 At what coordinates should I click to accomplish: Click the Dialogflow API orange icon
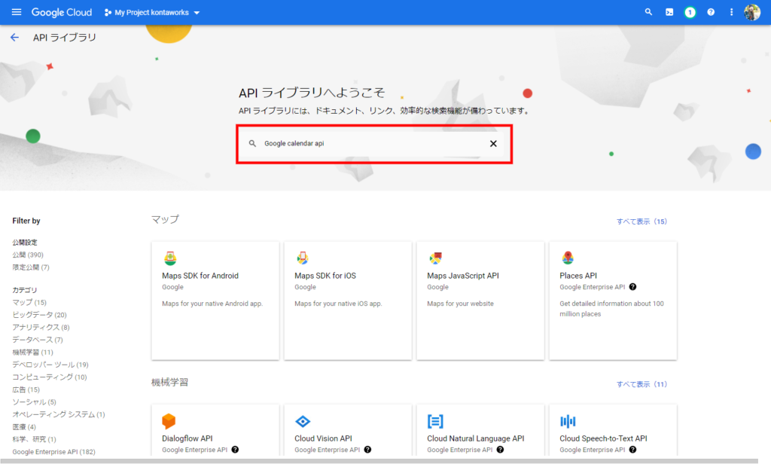click(x=169, y=421)
